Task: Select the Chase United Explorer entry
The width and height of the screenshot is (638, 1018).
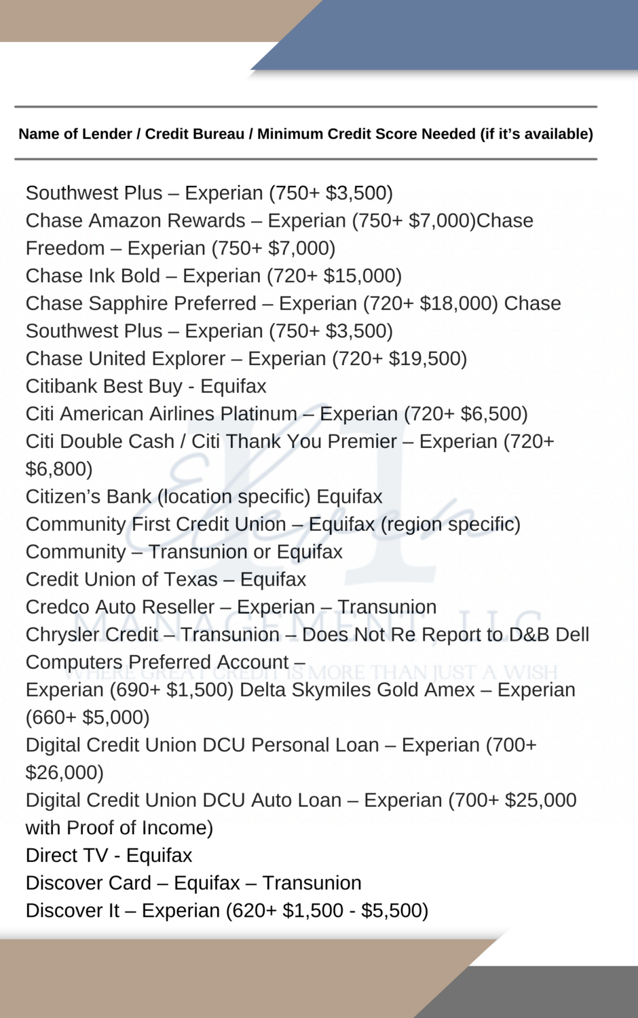Action: click(x=246, y=358)
